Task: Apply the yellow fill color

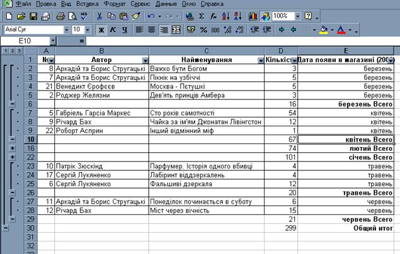Action: (x=324, y=30)
